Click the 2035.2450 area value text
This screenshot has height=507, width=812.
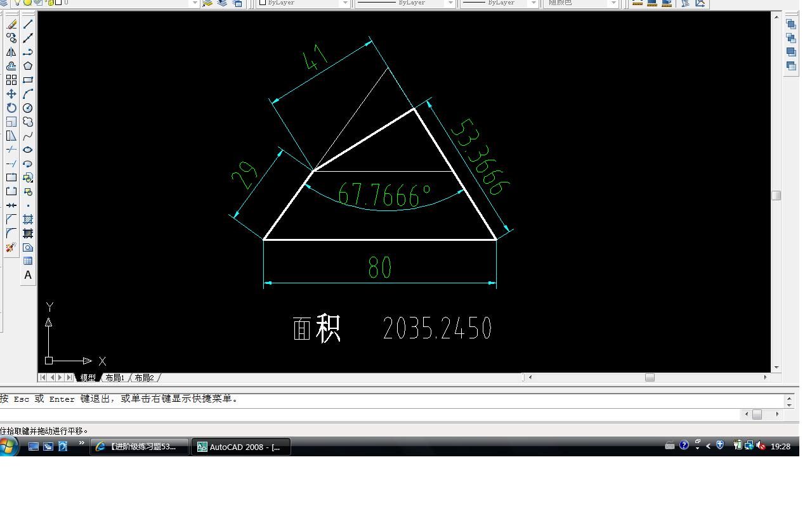438,328
